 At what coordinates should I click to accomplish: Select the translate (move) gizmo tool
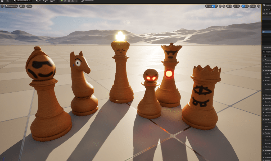210,6
